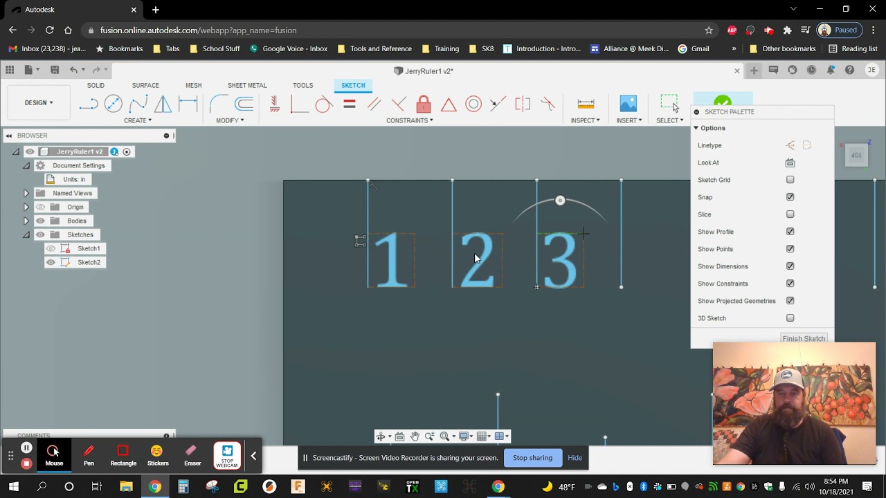Screen dimensions: 886x498
Task: Open the INSERT dropdown menu
Action: point(629,120)
